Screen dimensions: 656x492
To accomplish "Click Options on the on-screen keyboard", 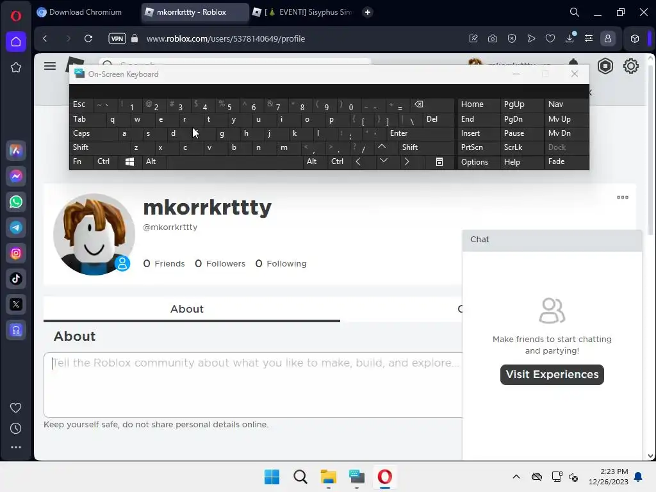I will point(479,161).
